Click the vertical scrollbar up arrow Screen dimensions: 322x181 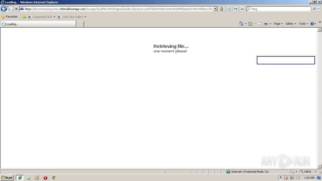(x=319, y=30)
